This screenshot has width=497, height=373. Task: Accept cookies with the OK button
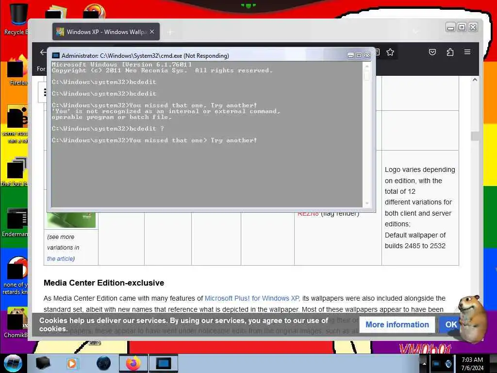tap(451, 324)
